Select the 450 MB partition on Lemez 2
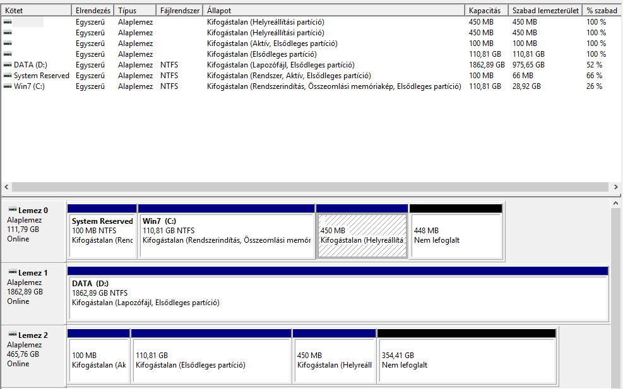Image resolution: width=623 pixels, height=389 pixels. point(334,356)
